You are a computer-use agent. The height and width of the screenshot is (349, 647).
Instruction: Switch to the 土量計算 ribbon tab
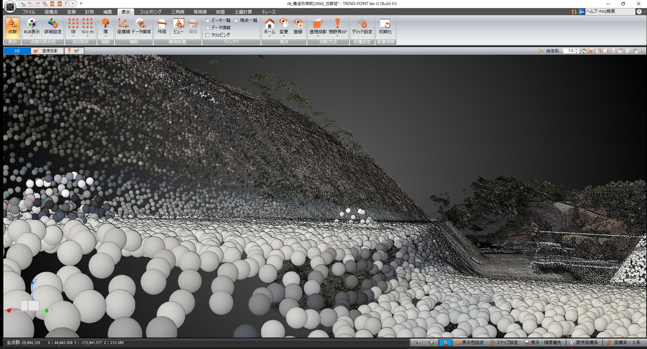pyautogui.click(x=243, y=12)
